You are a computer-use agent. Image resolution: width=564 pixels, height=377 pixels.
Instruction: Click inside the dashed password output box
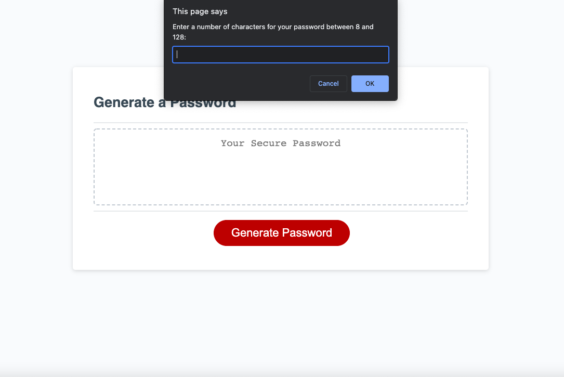pos(281,177)
